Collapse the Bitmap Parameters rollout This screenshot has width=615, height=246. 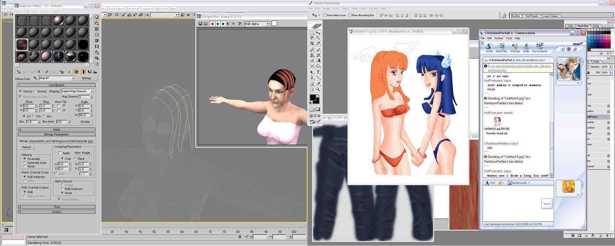click(x=57, y=135)
